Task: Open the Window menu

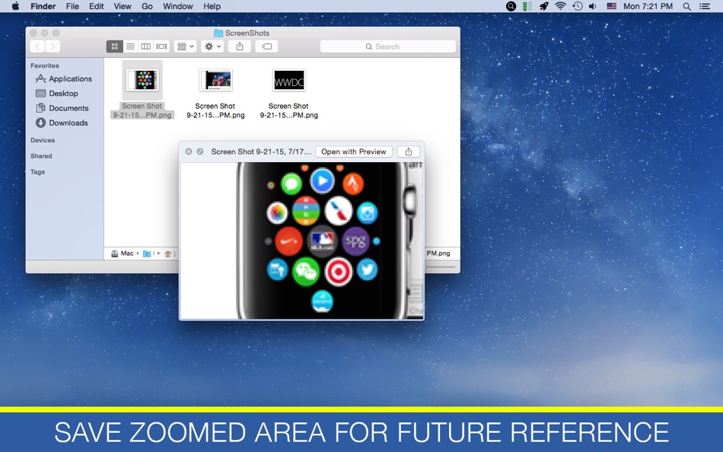Action: [177, 6]
